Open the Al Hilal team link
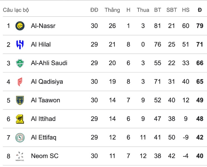The image size is (207, 167). [x=41, y=44]
